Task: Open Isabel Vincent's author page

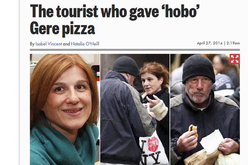Action: point(49,44)
